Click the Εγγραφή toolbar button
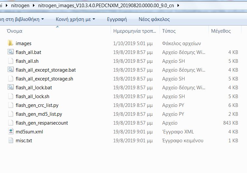Screen dimensions: 247x173 click(x=117, y=19)
